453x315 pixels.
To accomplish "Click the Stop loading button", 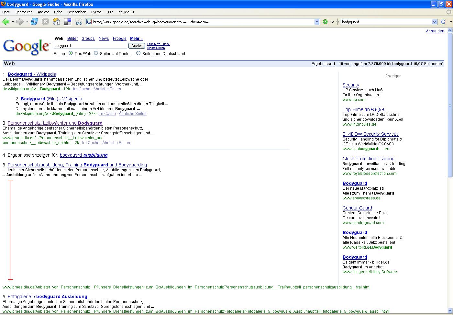I will 45,22.
